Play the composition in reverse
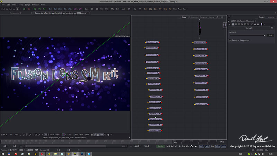 coord(176,146)
